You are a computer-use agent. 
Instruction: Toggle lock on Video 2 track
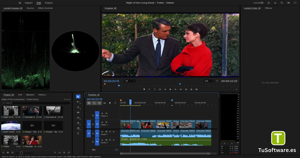(x=93, y=115)
